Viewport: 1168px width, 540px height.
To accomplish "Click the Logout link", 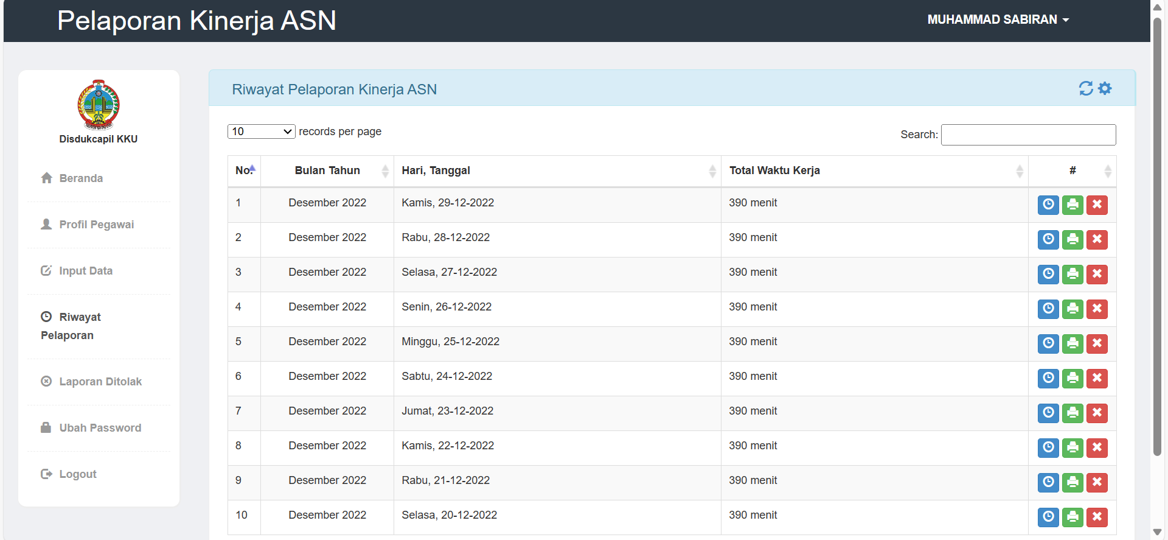I will (78, 474).
